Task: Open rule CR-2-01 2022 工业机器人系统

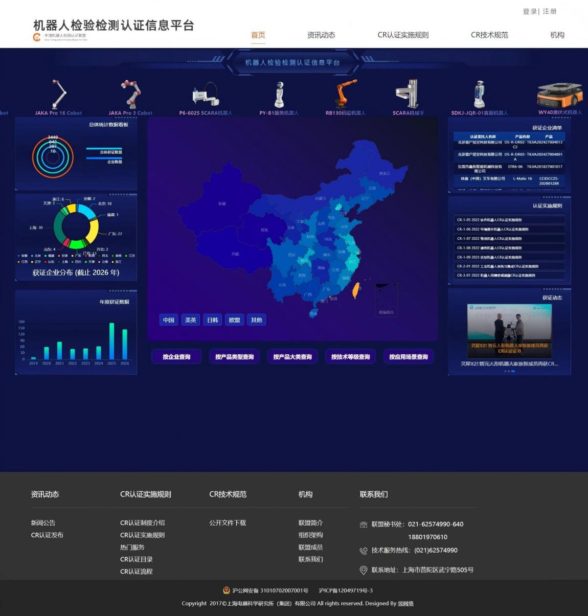Action: [x=509, y=266]
